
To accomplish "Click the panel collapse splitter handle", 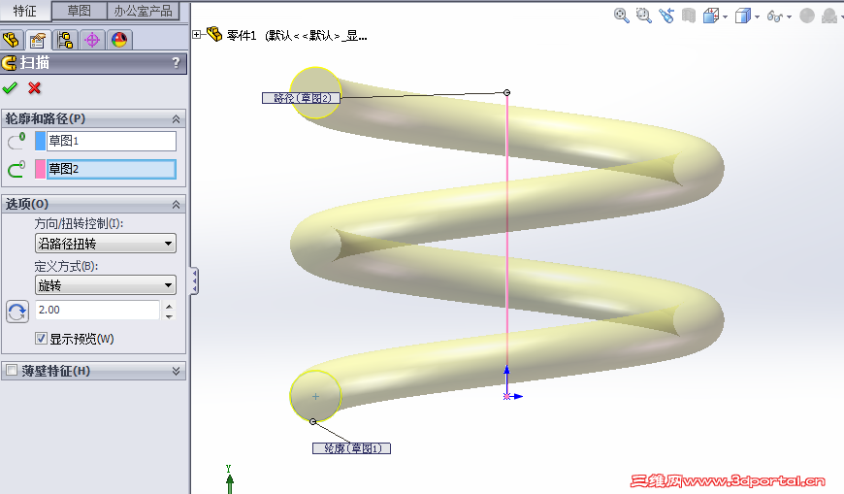I will click(x=194, y=281).
